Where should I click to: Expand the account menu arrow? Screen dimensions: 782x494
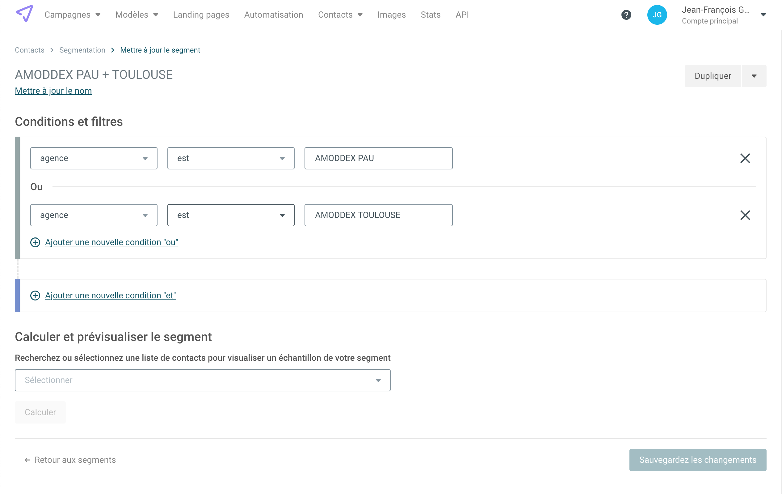[x=763, y=15]
